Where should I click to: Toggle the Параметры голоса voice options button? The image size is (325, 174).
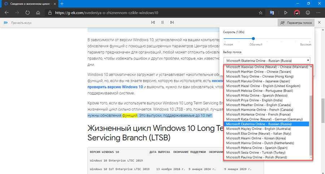click(x=296, y=23)
